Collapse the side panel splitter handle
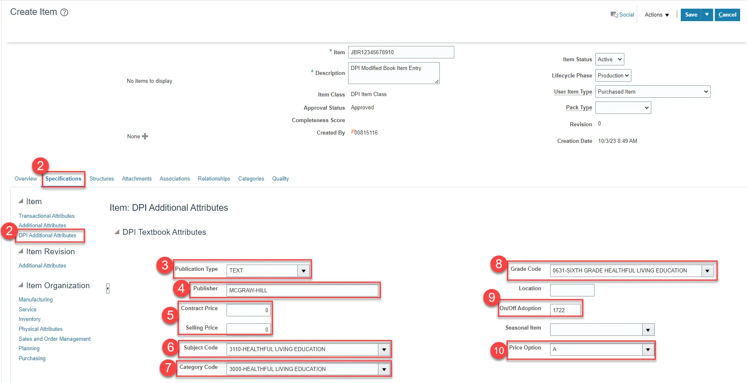748x383 pixels. (x=108, y=288)
